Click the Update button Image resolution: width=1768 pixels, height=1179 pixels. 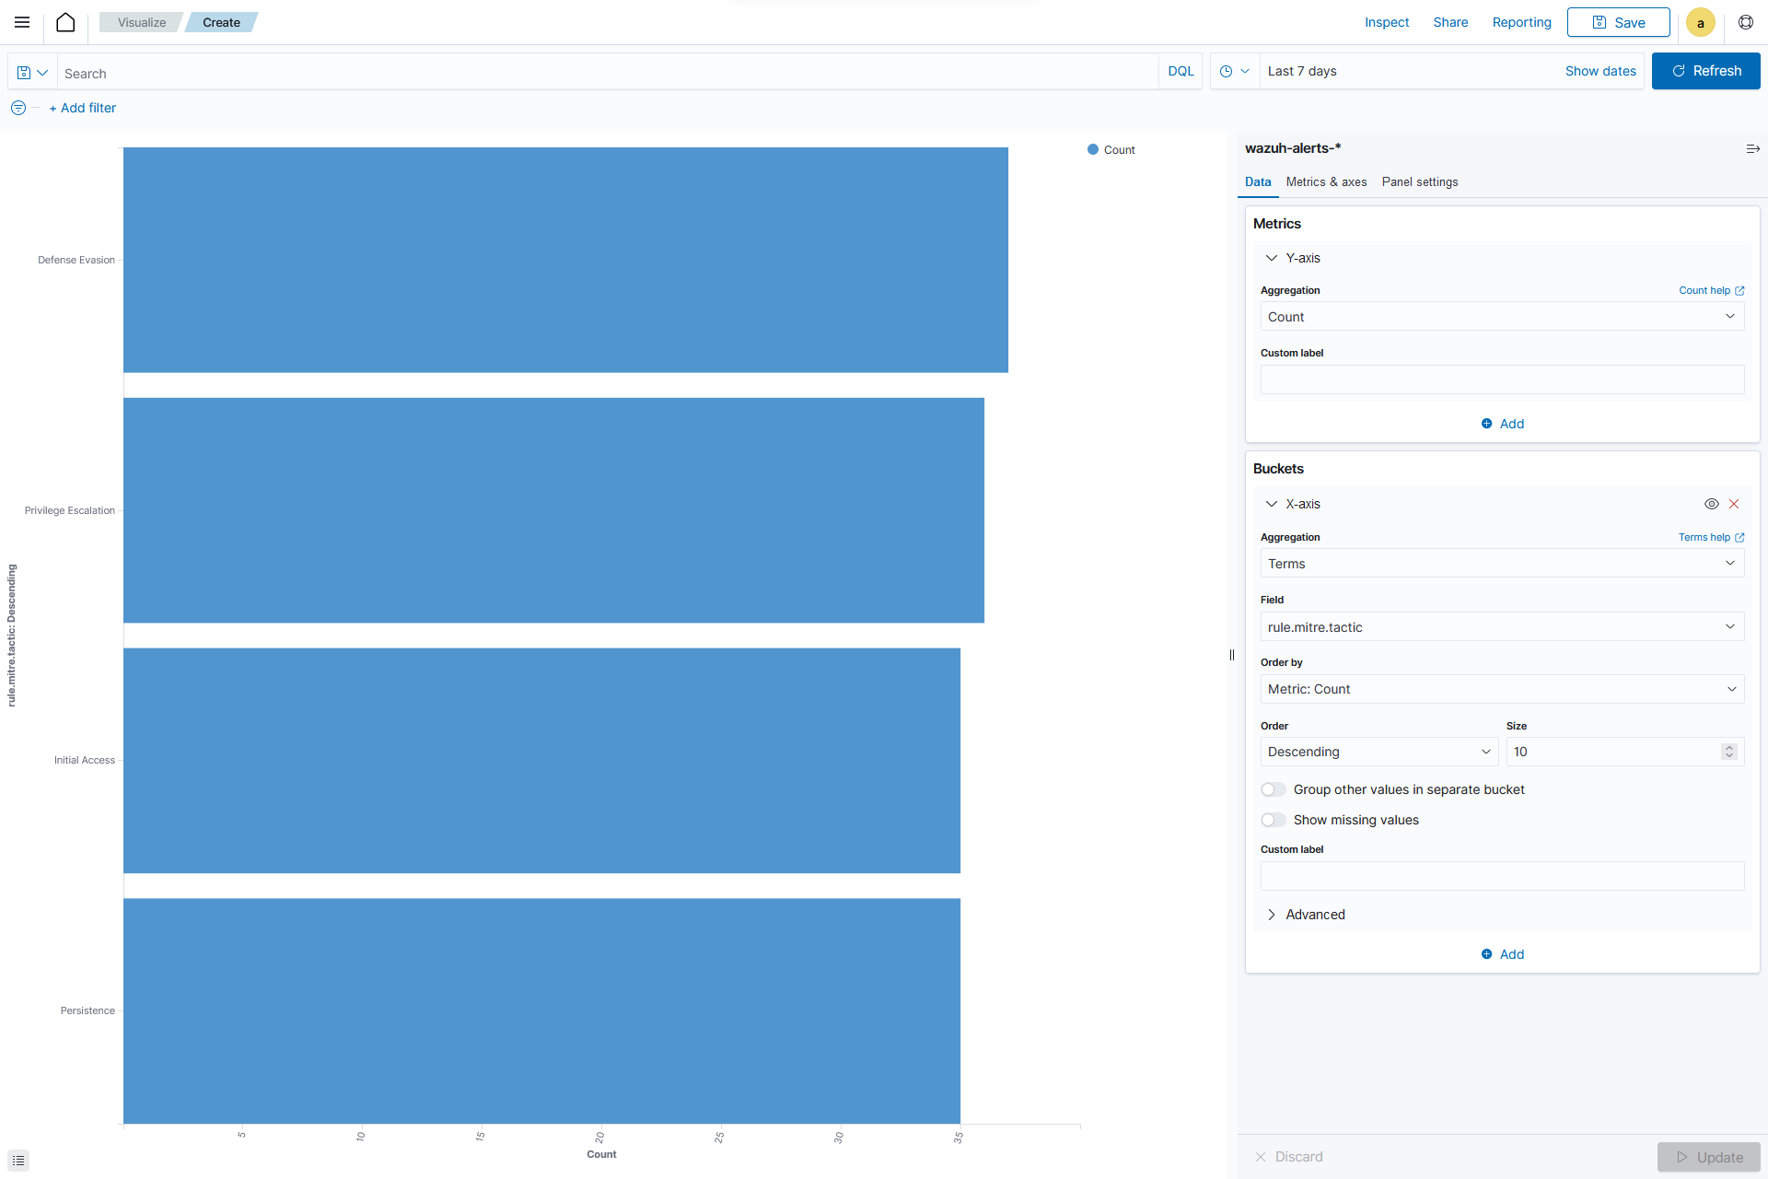click(1708, 1157)
